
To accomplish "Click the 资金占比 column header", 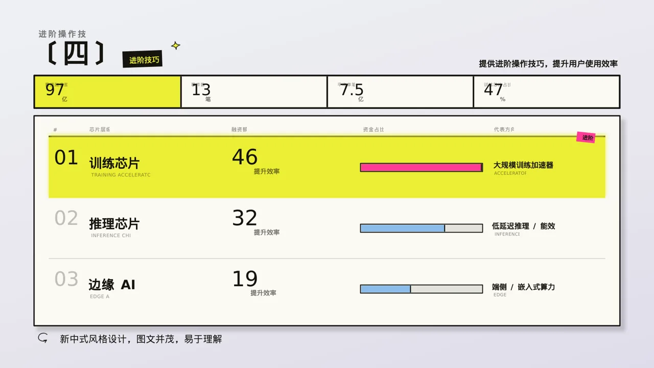I will click(x=373, y=130).
